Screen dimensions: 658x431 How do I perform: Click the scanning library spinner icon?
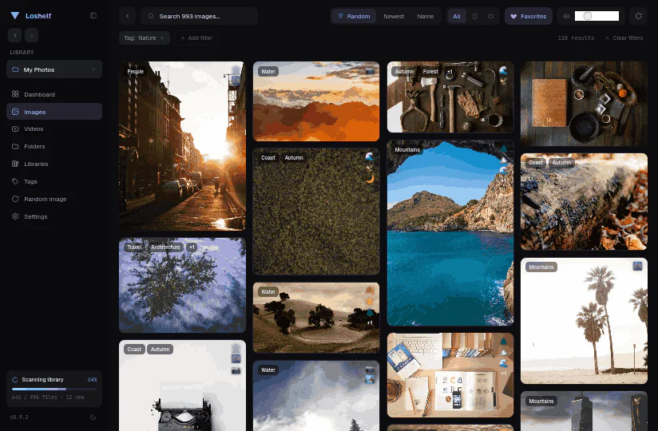[x=14, y=379]
